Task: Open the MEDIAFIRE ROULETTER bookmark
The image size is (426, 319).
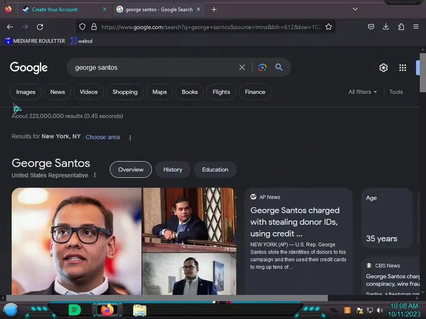Action: (35, 41)
